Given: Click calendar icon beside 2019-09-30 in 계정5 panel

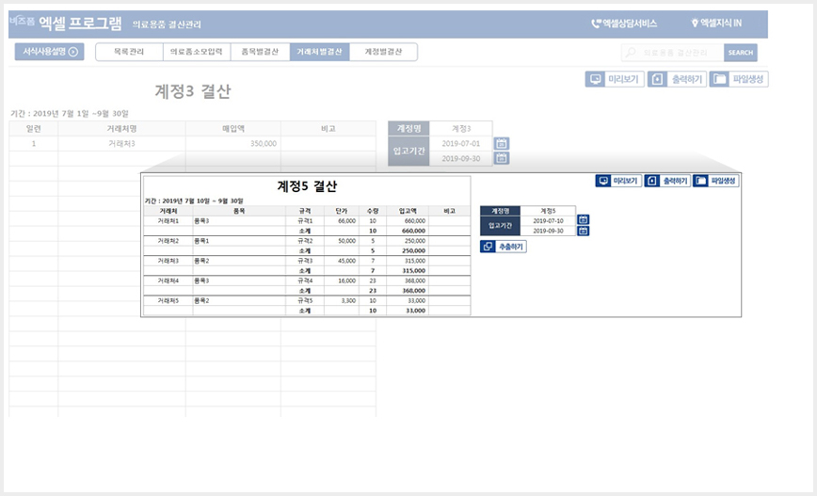Looking at the screenshot, I should 583,231.
